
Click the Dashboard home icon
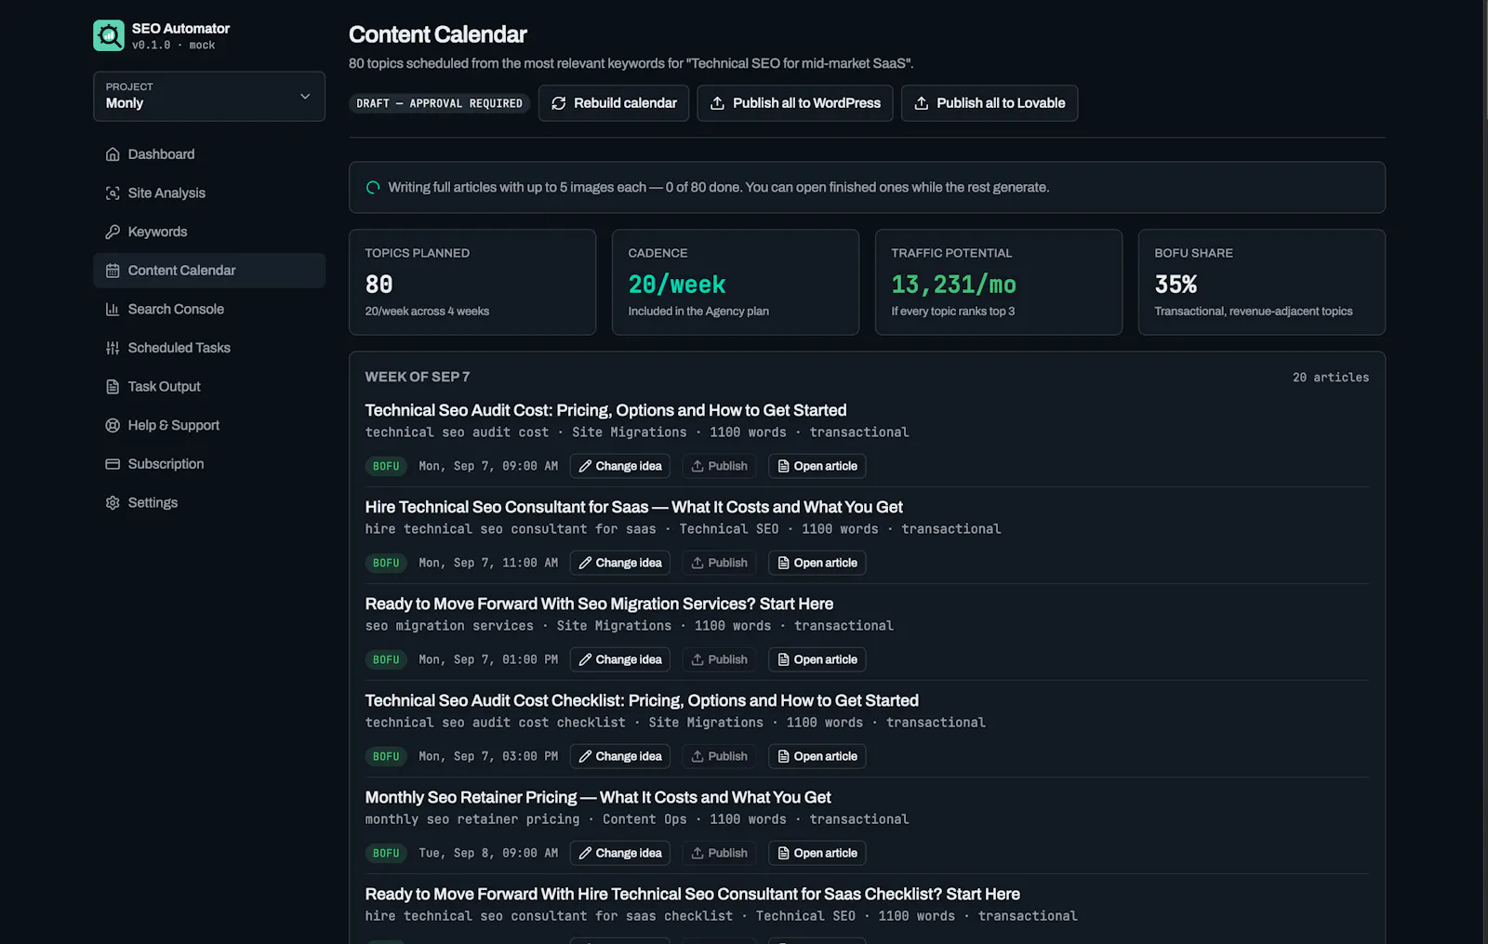113,154
